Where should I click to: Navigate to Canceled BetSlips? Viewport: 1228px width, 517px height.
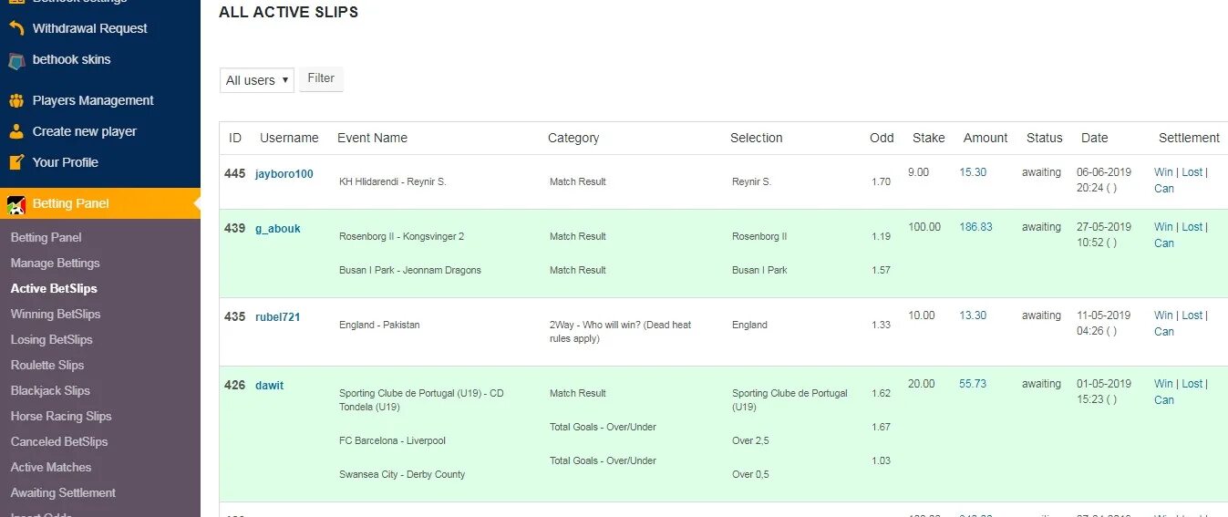click(x=59, y=441)
